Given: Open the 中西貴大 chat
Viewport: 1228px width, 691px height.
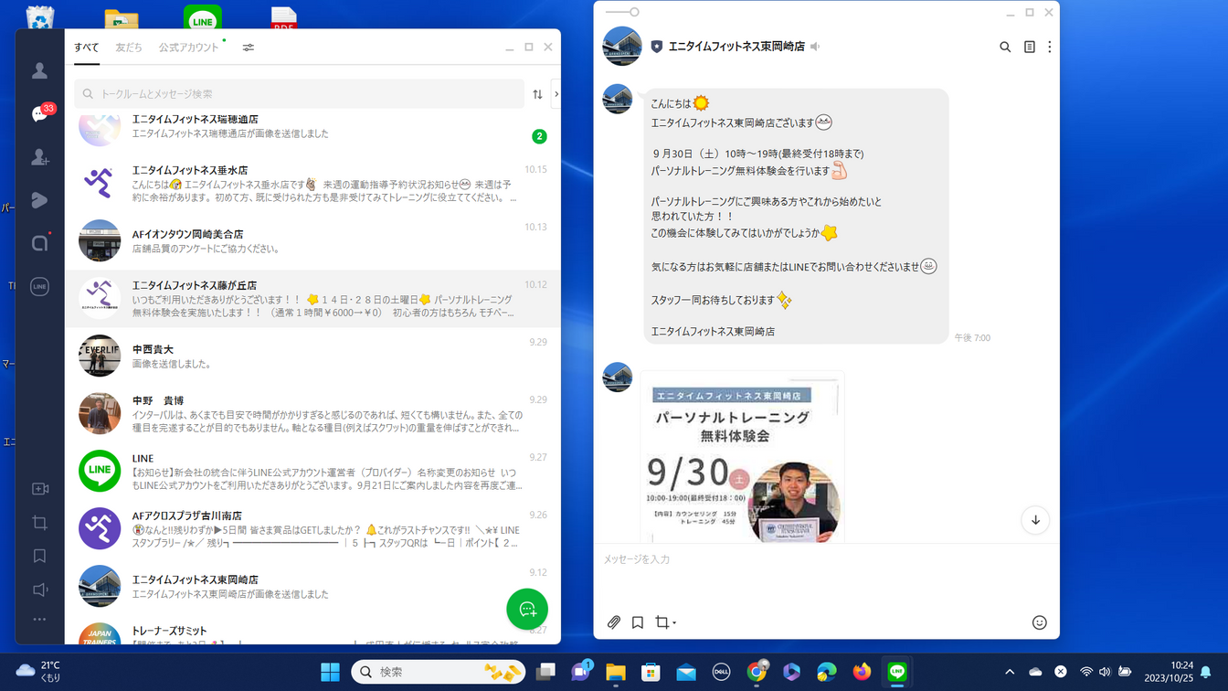Looking at the screenshot, I should pyautogui.click(x=312, y=356).
